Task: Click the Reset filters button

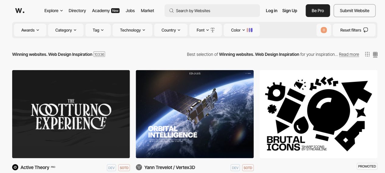Action: 354,30
